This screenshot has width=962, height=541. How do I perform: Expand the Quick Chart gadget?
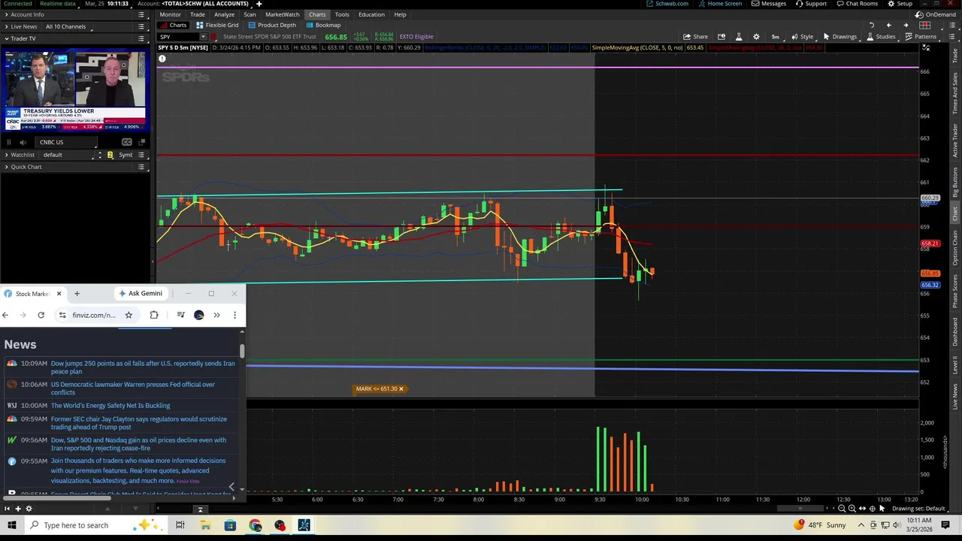[x=7, y=167]
